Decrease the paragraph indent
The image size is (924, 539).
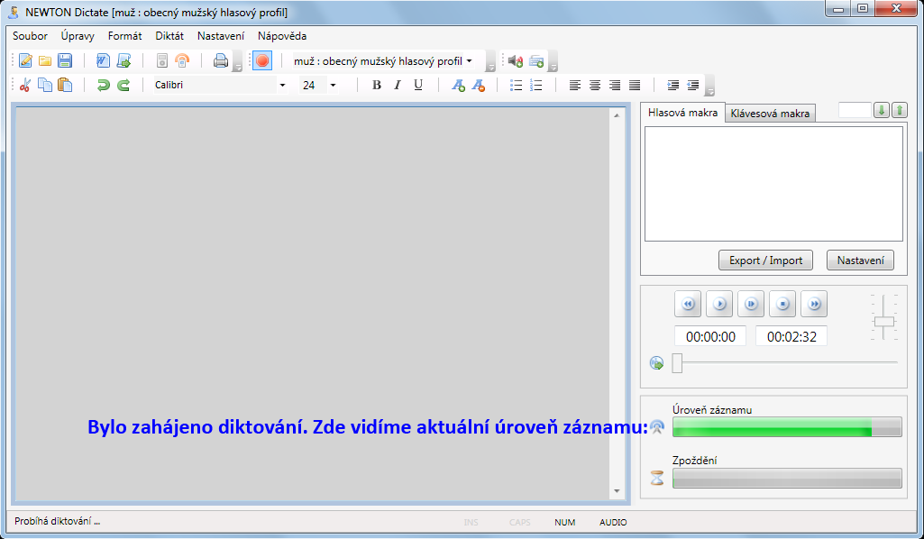coord(693,86)
